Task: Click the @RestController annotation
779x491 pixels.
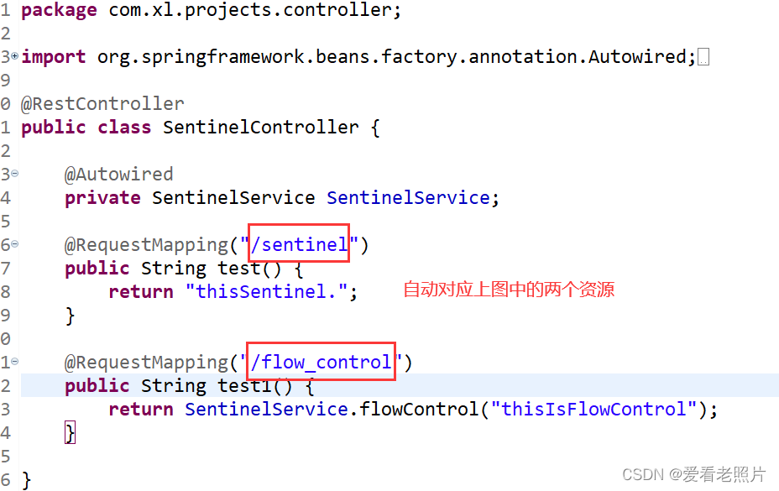Action: 102,104
